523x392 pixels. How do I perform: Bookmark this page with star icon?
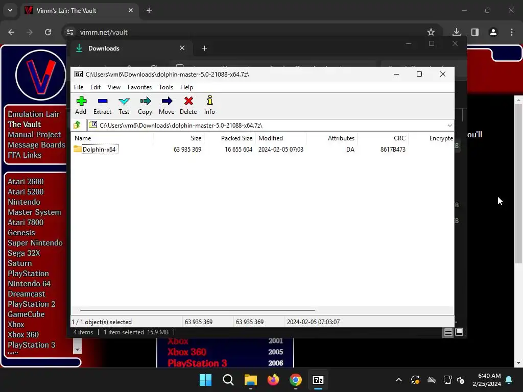(x=431, y=32)
